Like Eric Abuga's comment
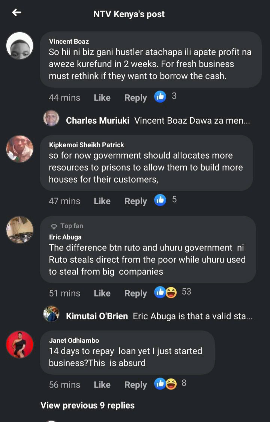The height and width of the screenshot is (422, 270). coord(102,293)
